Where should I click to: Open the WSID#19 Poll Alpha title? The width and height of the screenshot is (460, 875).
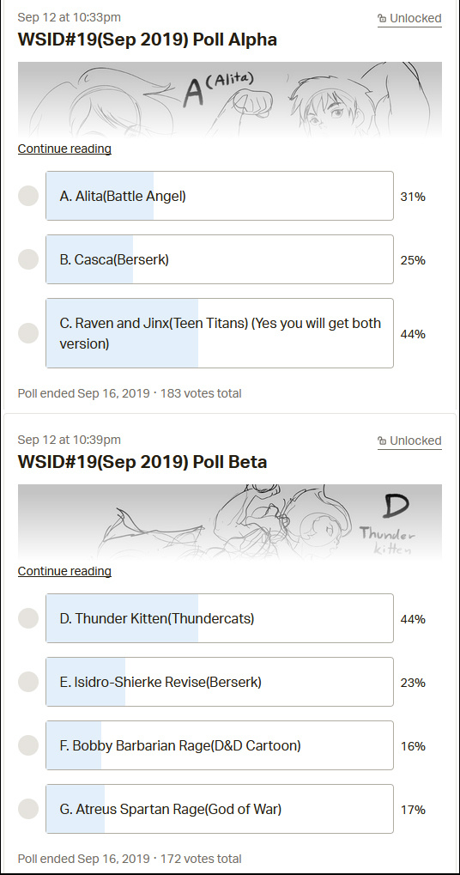[148, 39]
